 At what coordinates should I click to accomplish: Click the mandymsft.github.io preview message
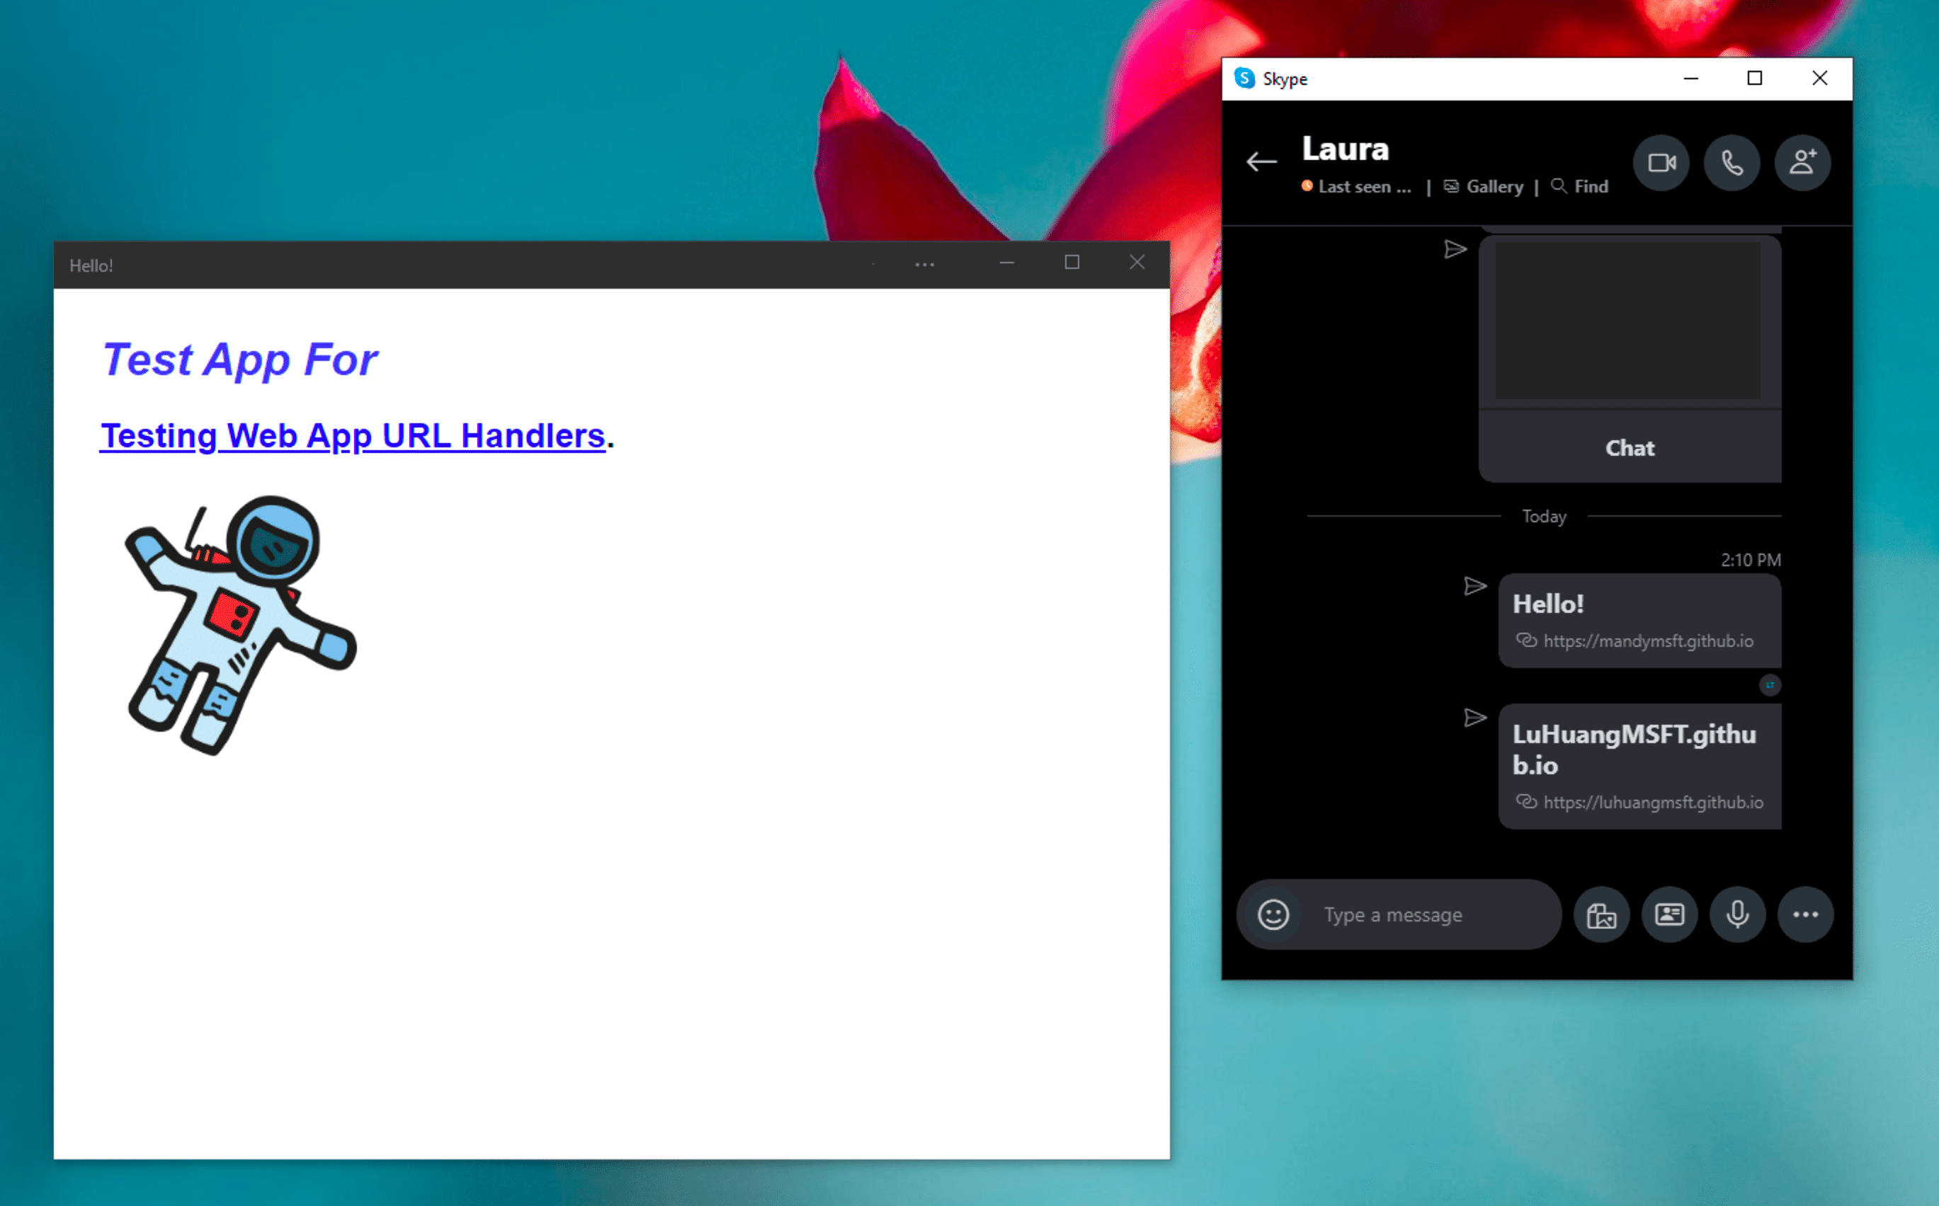tap(1633, 621)
